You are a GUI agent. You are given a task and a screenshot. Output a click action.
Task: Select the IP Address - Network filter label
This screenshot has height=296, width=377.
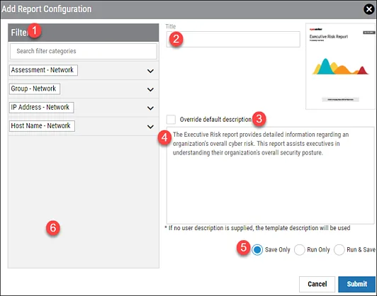pyautogui.click(x=41, y=107)
